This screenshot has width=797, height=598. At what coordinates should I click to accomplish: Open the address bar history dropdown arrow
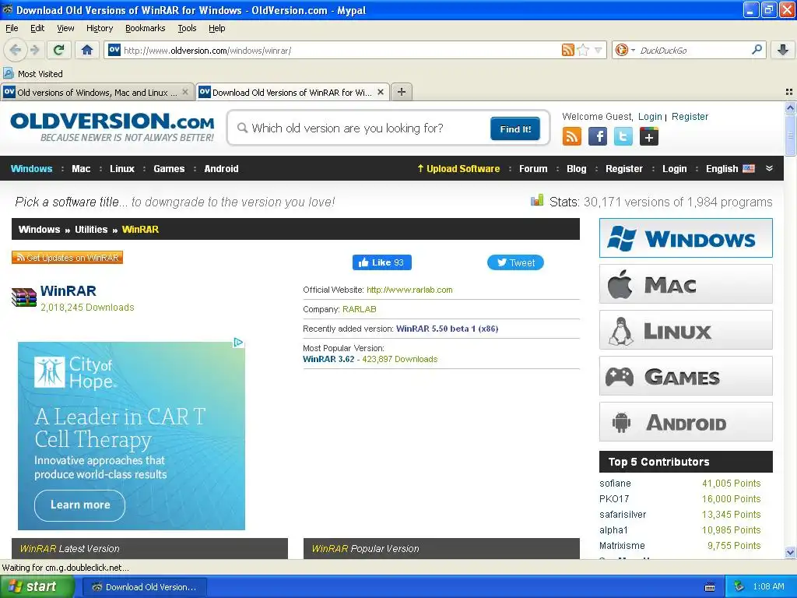pyautogui.click(x=599, y=50)
